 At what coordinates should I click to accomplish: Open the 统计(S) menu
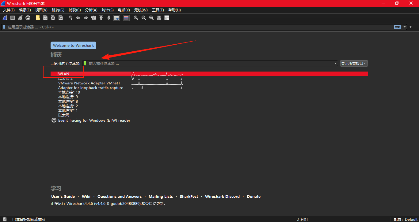[x=108, y=10]
